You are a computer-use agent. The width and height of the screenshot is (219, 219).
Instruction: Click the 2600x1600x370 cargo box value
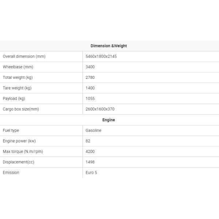[100, 109]
